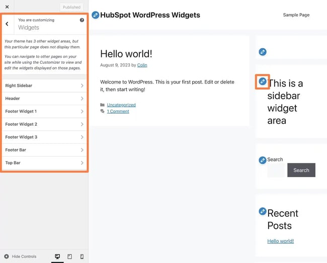Screen dimensions: 327x263
Task: Click the pencil icon in empty top sidebar widget
Action: 263,52
